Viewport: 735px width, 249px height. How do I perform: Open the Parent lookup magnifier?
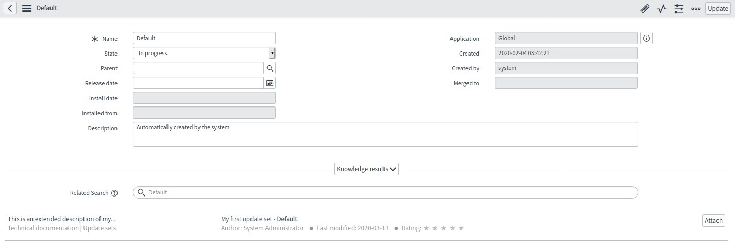pos(270,68)
